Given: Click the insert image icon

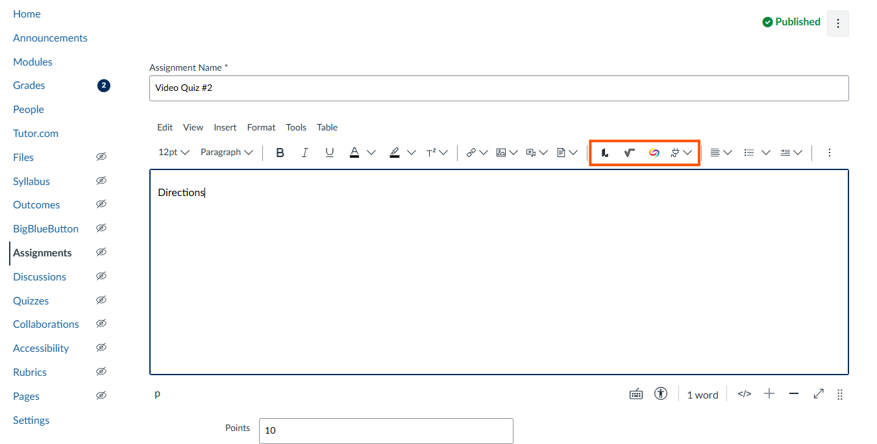Looking at the screenshot, I should click(501, 153).
